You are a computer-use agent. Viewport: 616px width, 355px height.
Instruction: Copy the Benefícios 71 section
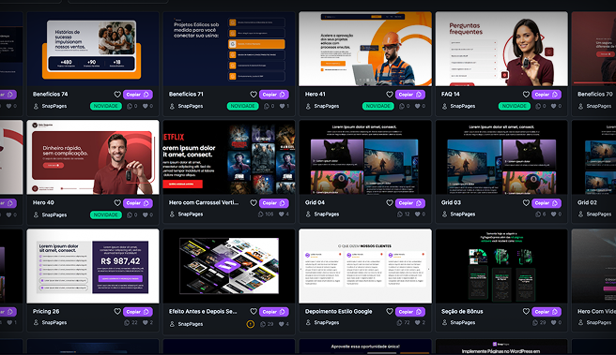274,95
